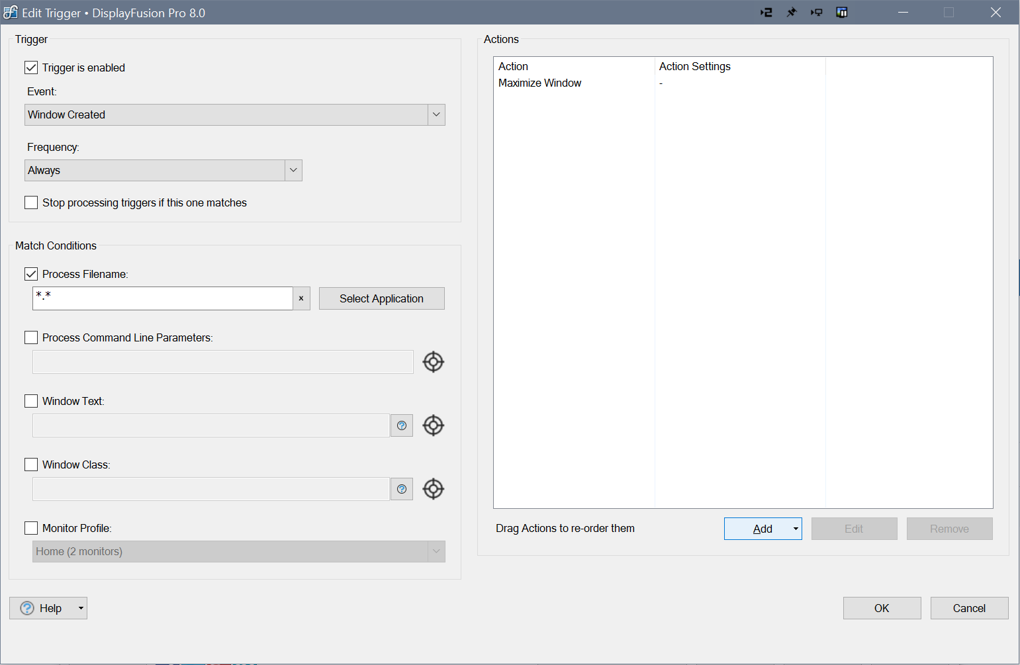Click the move-to-monitor 2 titlebar icon
The height and width of the screenshot is (665, 1020).
pyautogui.click(x=766, y=13)
